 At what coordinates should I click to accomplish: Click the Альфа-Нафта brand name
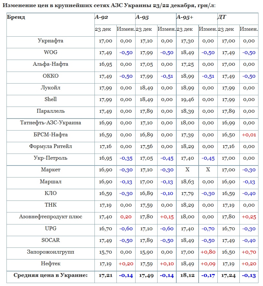coord(50,64)
